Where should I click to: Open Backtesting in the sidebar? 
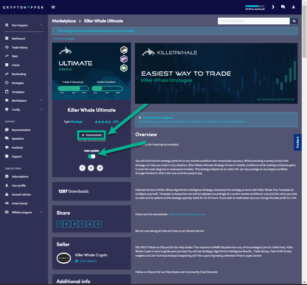[x=19, y=74]
